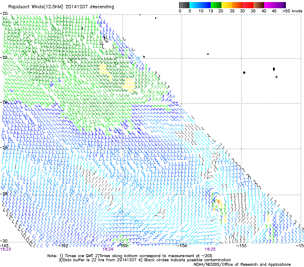Select the orange 25-30 knots legend band
Image resolution: width=304 pixels, height=267 pixels.
click(237, 5)
